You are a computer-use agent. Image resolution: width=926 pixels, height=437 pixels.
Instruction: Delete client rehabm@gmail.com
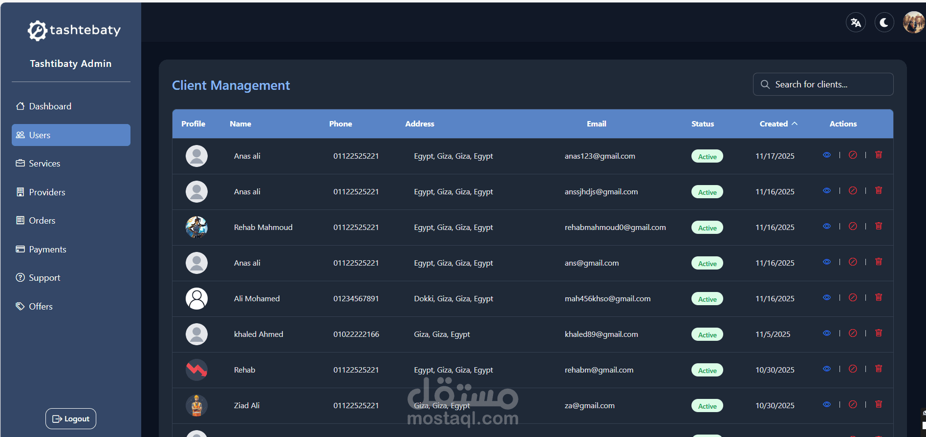(879, 369)
